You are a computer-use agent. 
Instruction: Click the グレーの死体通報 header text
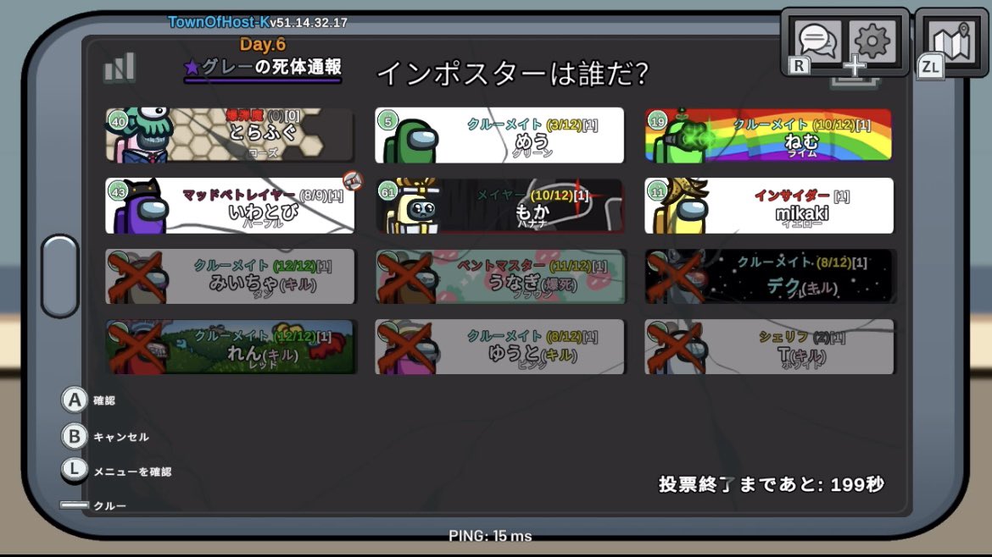(263, 67)
